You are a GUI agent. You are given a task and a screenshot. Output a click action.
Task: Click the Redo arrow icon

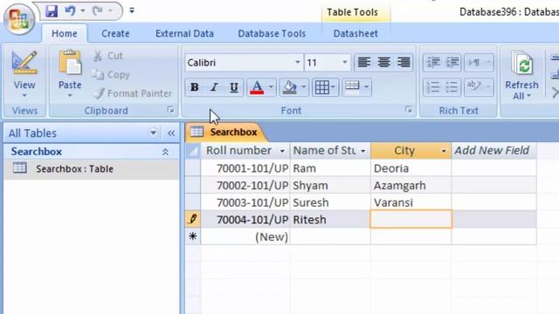pos(97,11)
